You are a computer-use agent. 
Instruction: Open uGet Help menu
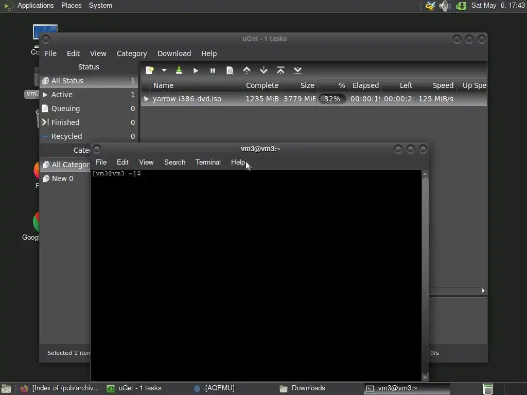click(209, 53)
